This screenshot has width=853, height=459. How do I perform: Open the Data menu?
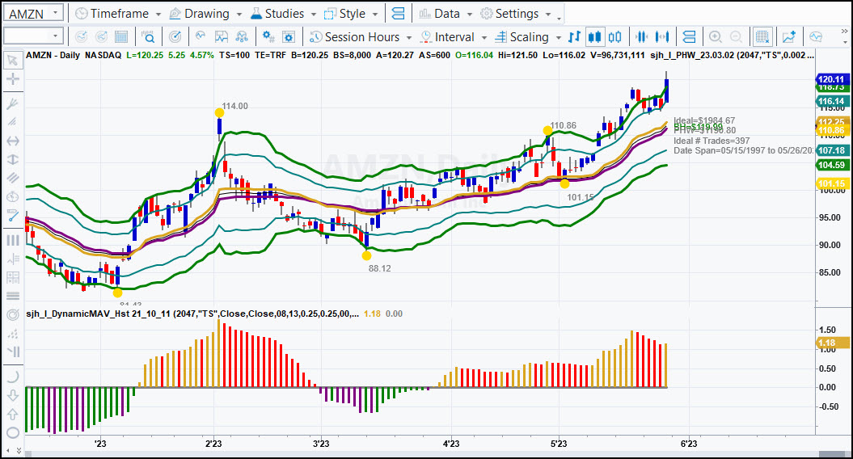pos(440,14)
